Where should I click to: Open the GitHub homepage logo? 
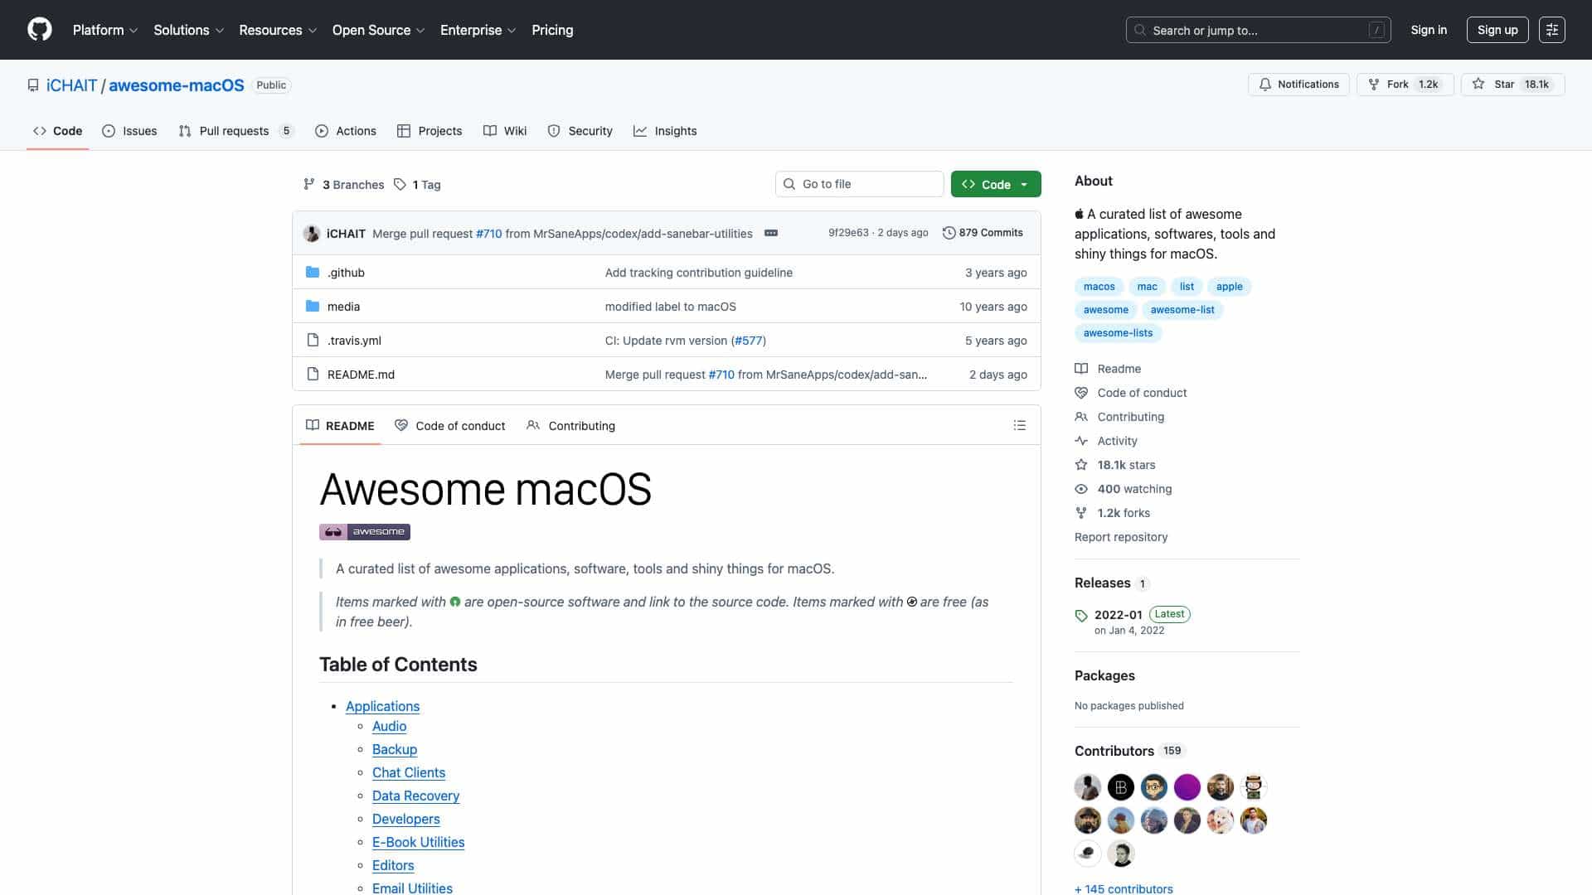pos(40,30)
